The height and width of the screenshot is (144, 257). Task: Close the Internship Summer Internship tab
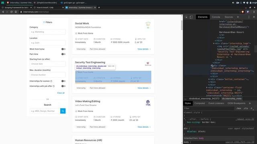coord(95,8)
